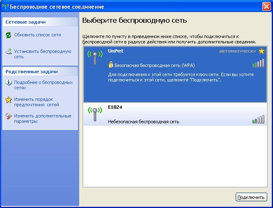Click the signal strength bars for UniNet
Screen dimensions: 273x208
coord(258,63)
